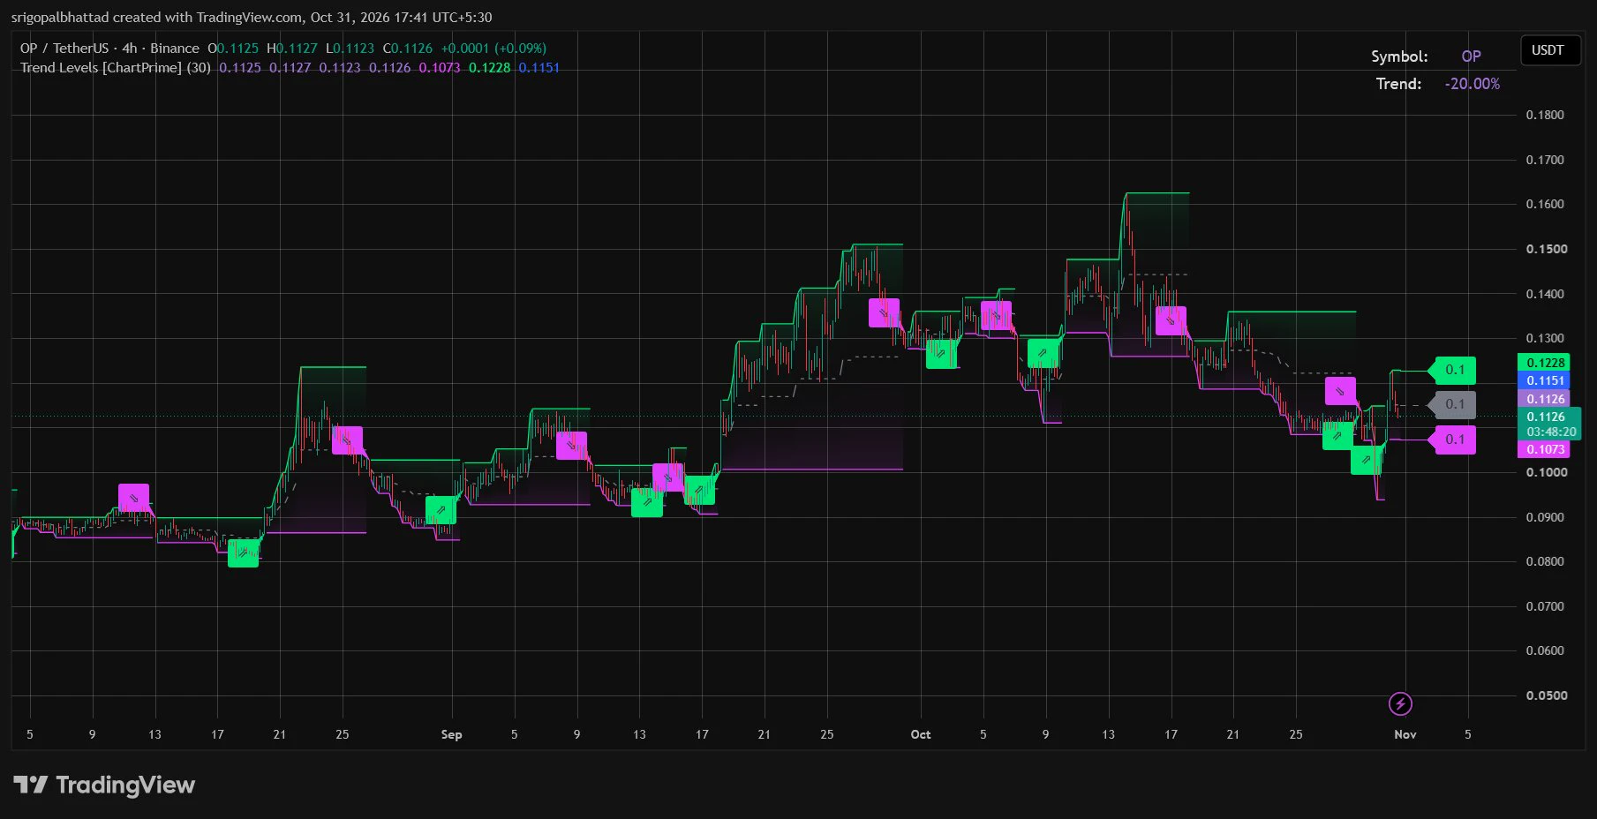Image resolution: width=1597 pixels, height=819 pixels.
Task: Click the Symbol: label in the info table
Action: (x=1399, y=56)
